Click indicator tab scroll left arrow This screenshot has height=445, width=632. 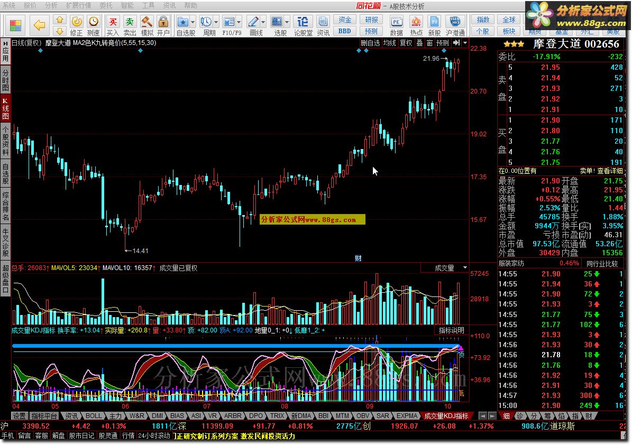click(x=482, y=415)
